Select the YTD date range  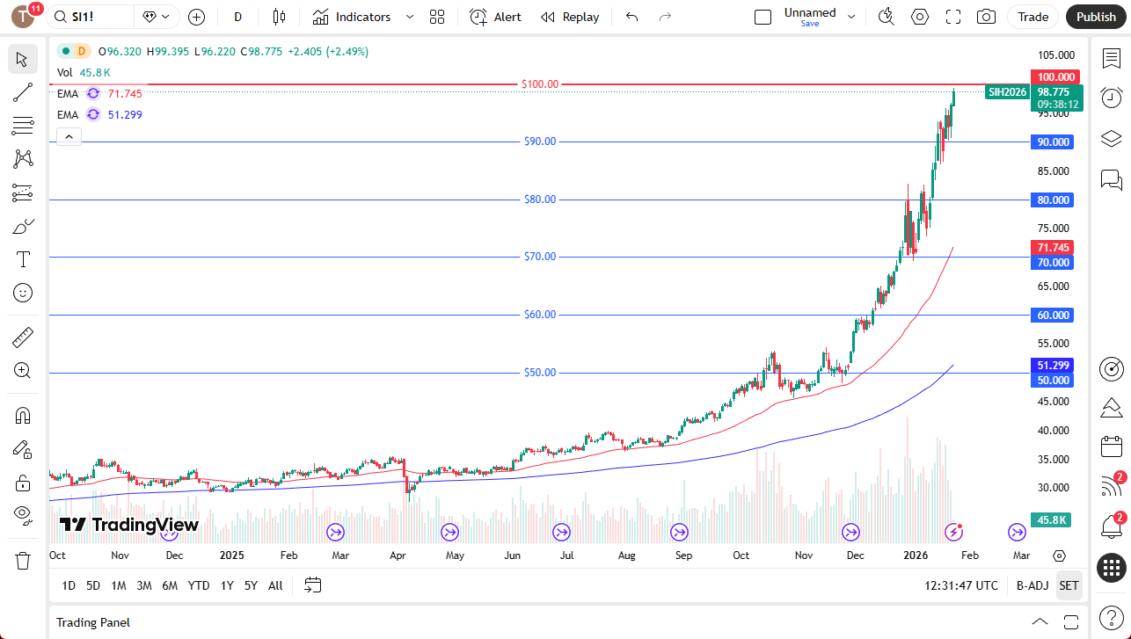tap(199, 585)
